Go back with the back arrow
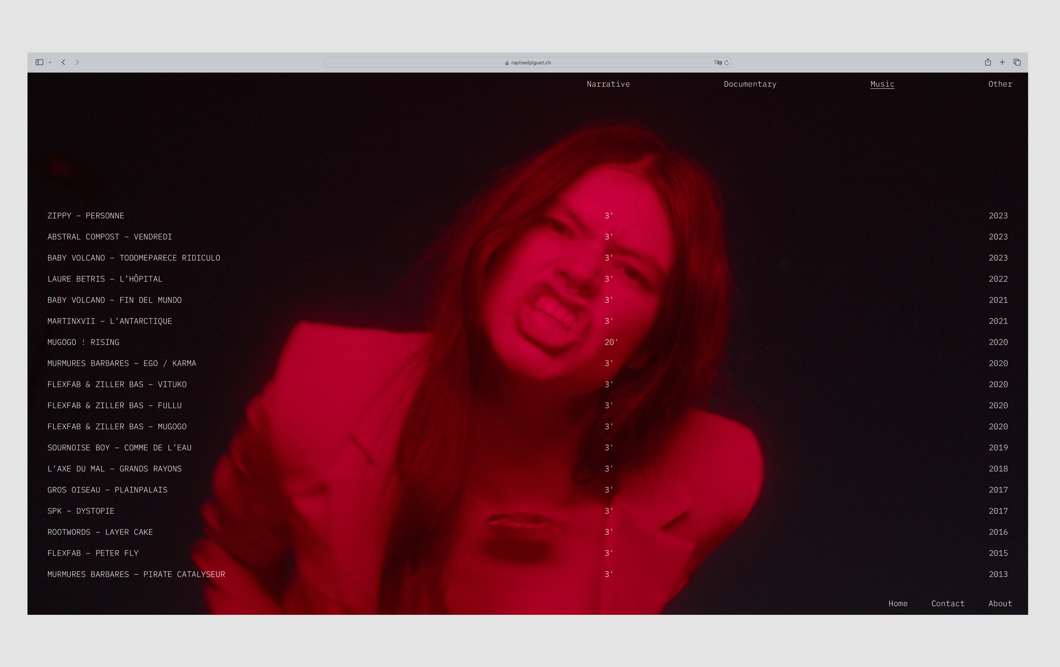This screenshot has width=1060, height=667. tap(63, 62)
